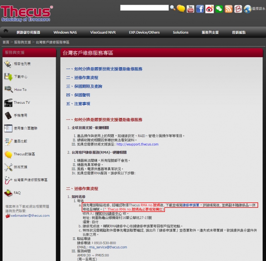This screenshot has width=266, height=261.
Task: Click the 台灣客戶維修服務專區 breadcrumb text
Action: tap(52, 42)
